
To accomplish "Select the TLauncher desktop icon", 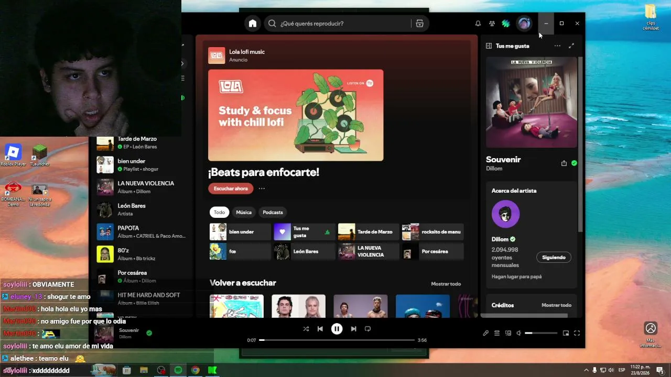I will pos(40,156).
